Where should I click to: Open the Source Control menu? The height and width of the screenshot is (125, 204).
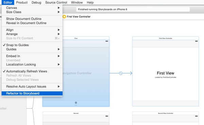[x=56, y=2]
